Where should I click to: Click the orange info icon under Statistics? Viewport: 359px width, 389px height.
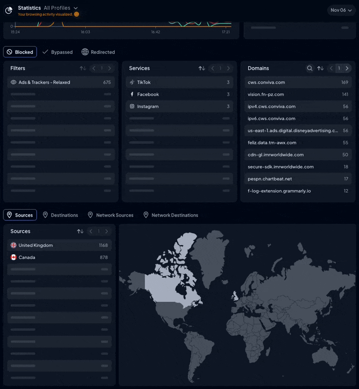[77, 14]
